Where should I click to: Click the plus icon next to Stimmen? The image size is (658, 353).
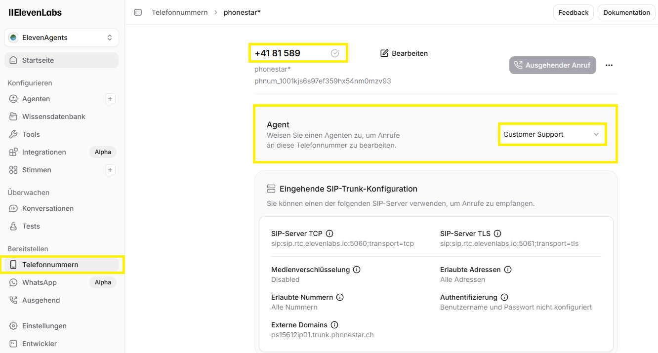click(110, 170)
